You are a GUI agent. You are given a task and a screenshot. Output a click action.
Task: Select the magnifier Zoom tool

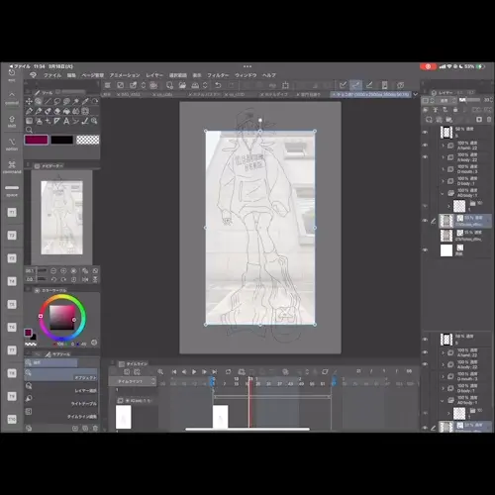[x=29, y=130]
